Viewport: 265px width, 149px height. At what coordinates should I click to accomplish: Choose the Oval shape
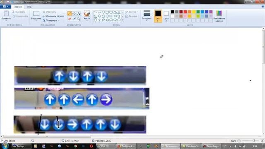(x=103, y=12)
